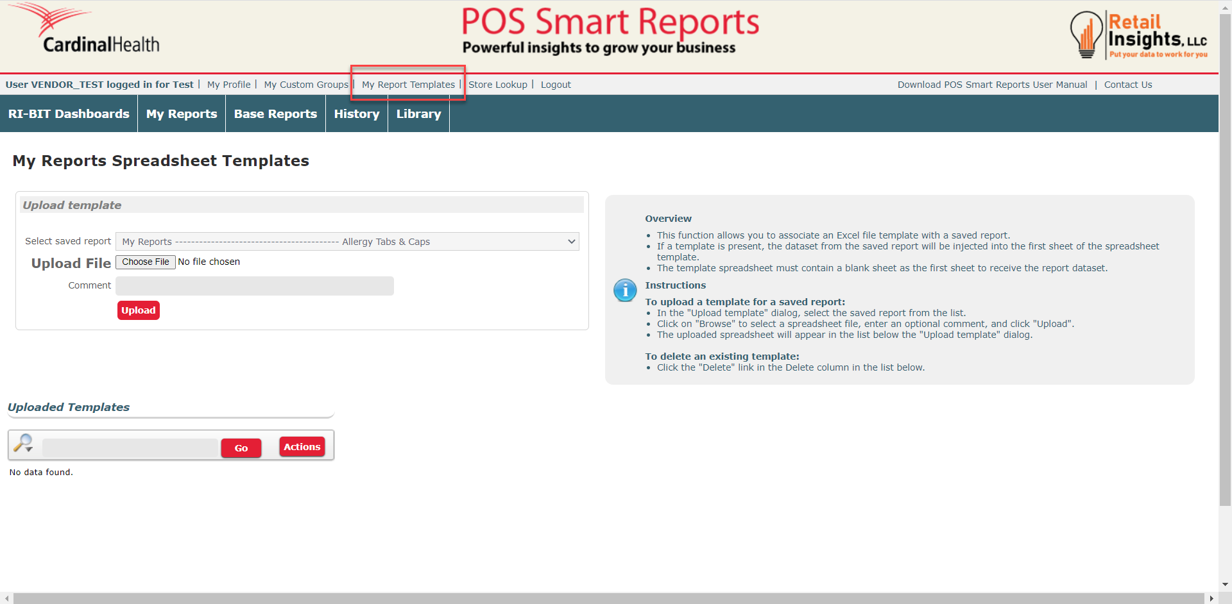The image size is (1232, 604).
Task: Open the History tab
Action: coord(356,114)
